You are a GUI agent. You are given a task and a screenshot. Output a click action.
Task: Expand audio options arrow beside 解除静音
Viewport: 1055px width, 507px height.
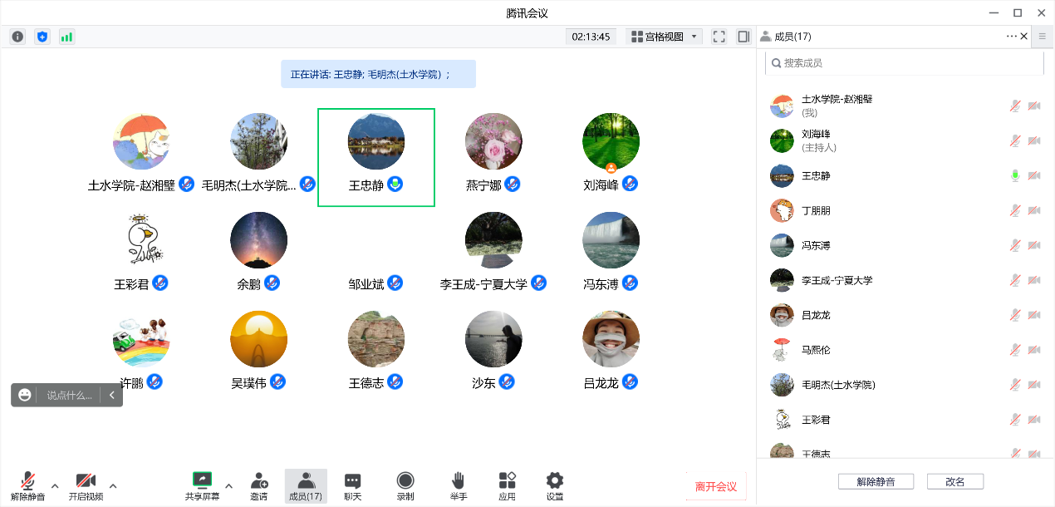pos(55,485)
